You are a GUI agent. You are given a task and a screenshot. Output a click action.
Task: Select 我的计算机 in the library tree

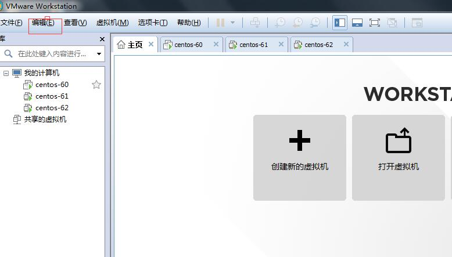42,73
